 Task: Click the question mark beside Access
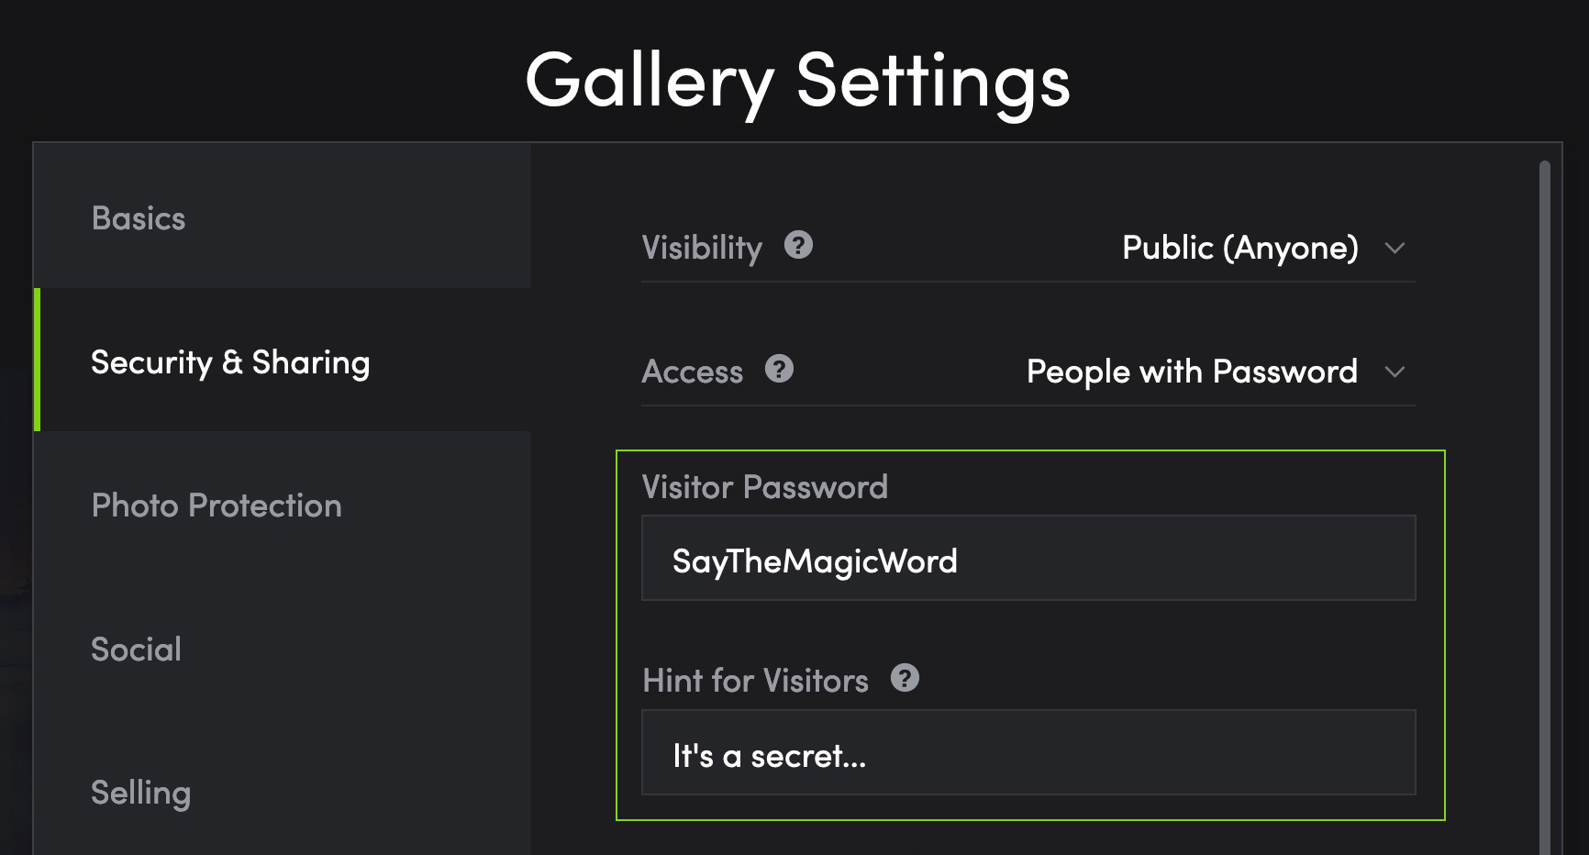pyautogui.click(x=779, y=370)
